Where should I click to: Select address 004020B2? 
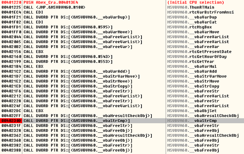coord(11,47)
